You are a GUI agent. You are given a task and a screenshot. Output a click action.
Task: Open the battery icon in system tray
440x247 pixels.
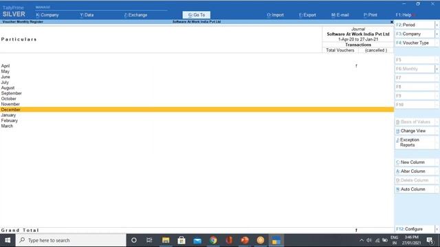385,240
